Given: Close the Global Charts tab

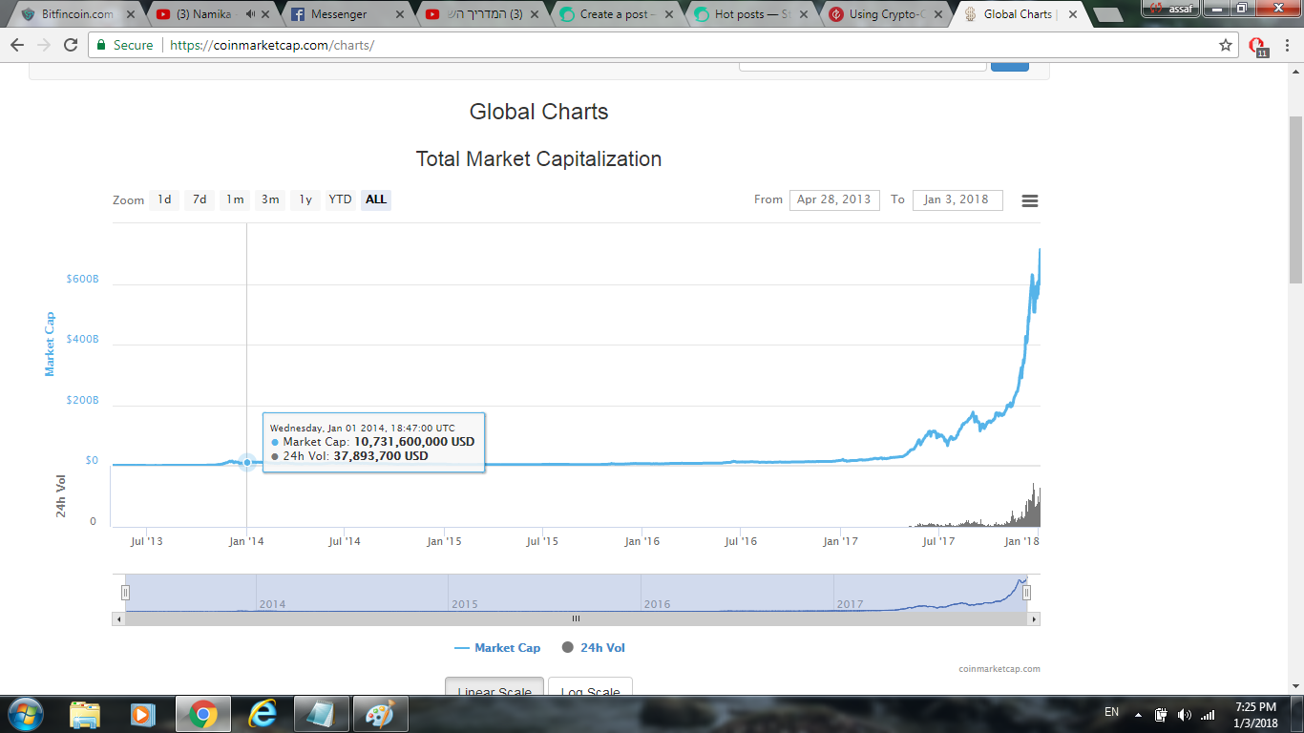Looking at the screenshot, I should [x=1073, y=14].
